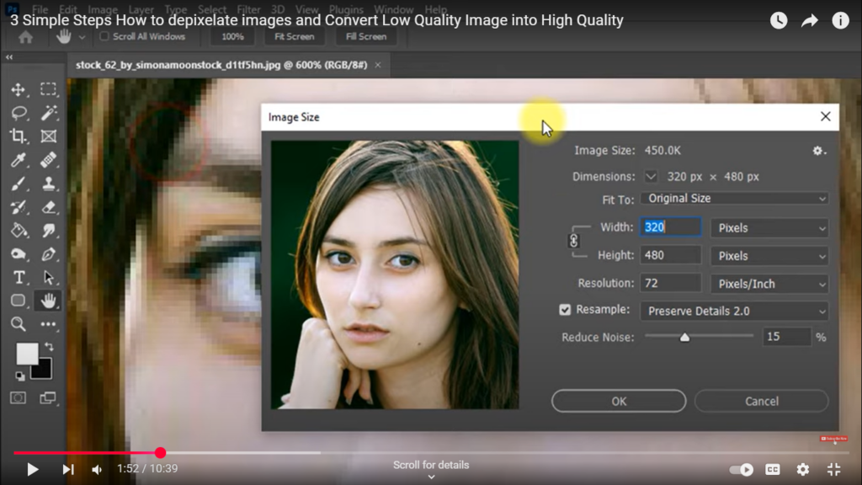
Task: Select the Zoom magnifier tool
Action: click(19, 324)
